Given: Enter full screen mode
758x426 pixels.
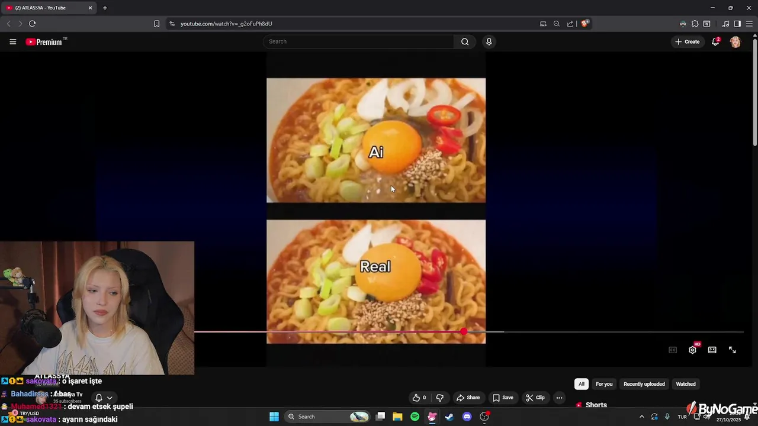Looking at the screenshot, I should (x=732, y=350).
